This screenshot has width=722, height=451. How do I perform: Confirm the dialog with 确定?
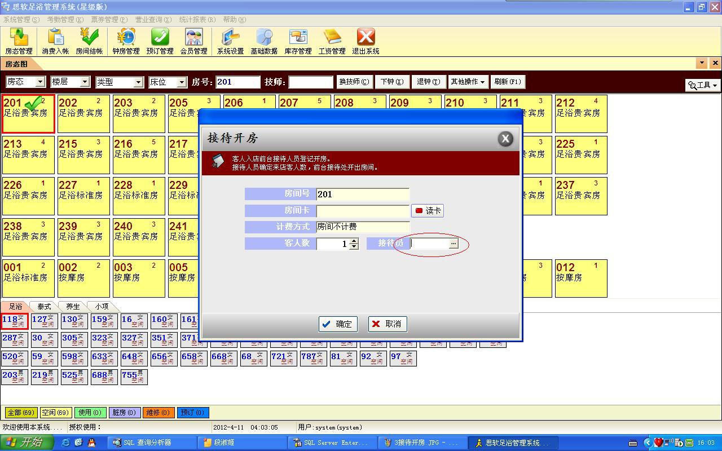click(x=338, y=324)
